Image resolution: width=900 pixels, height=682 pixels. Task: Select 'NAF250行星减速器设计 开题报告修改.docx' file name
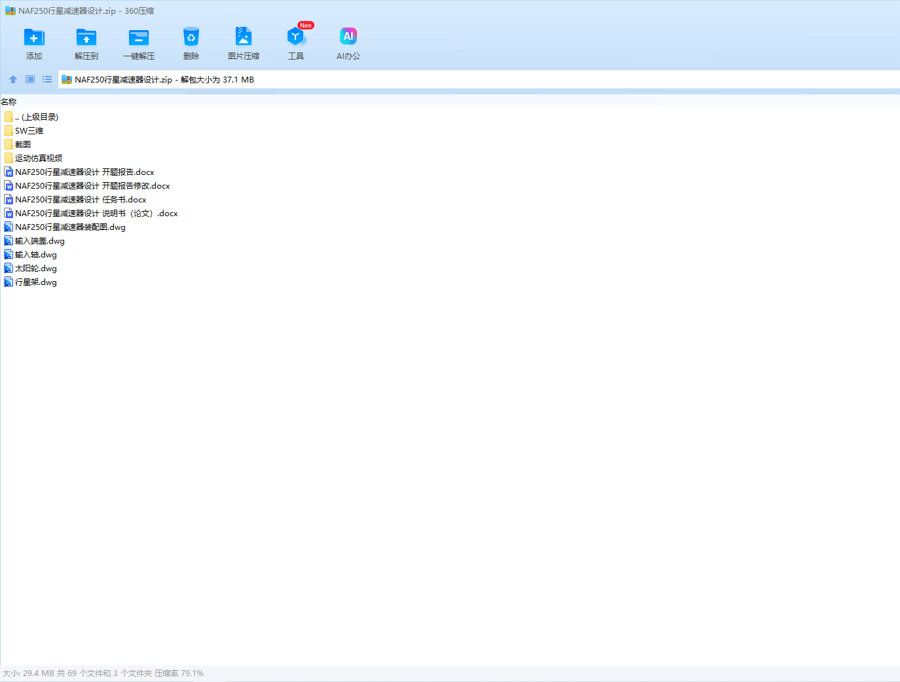click(x=92, y=186)
